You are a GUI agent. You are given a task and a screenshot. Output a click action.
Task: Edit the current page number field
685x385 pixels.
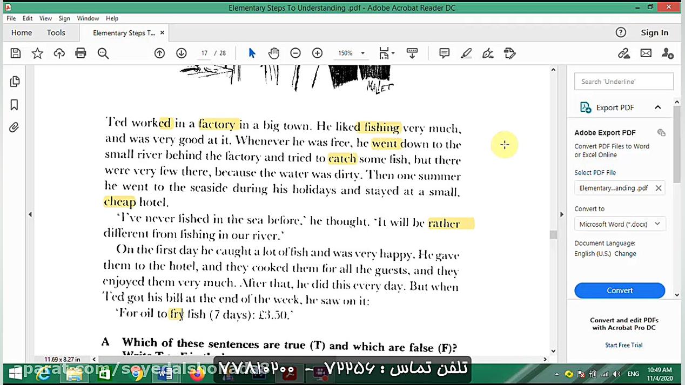(x=204, y=53)
